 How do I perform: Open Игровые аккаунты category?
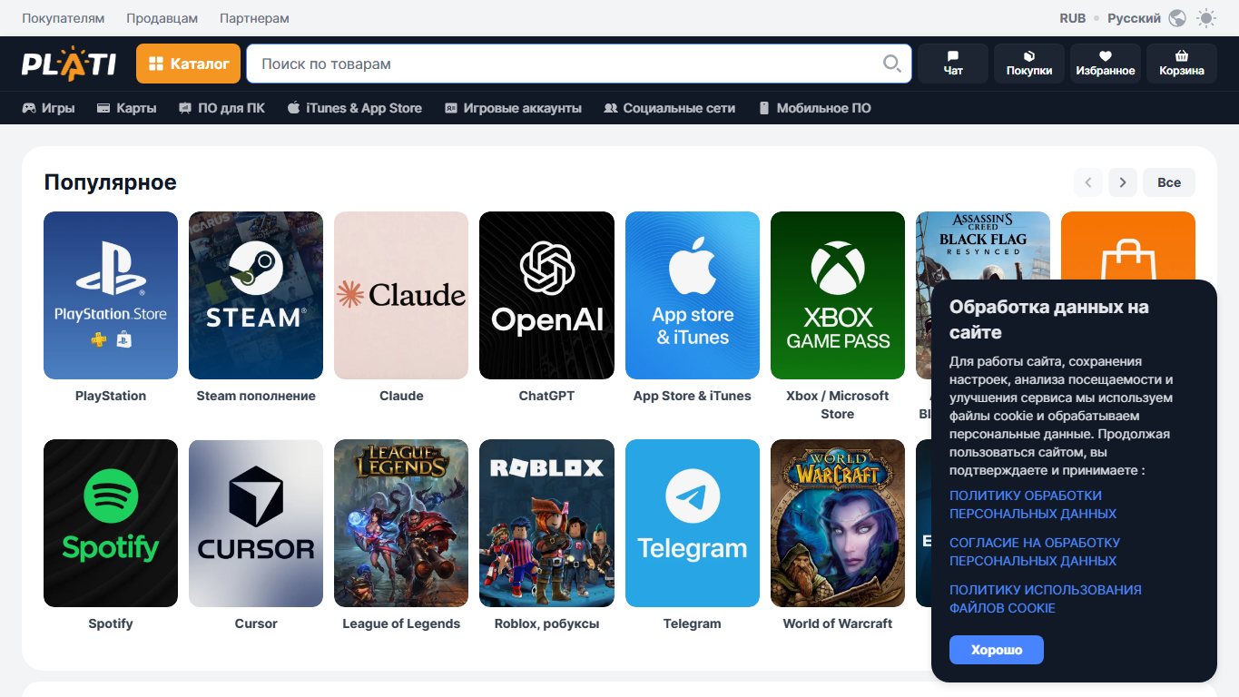(x=513, y=108)
